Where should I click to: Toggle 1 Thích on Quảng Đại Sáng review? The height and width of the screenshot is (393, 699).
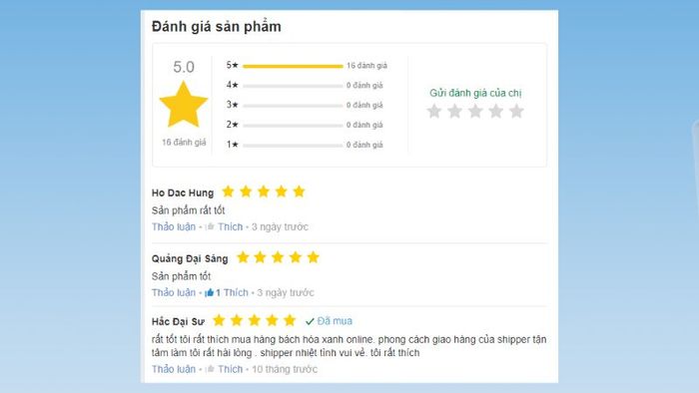(x=232, y=293)
